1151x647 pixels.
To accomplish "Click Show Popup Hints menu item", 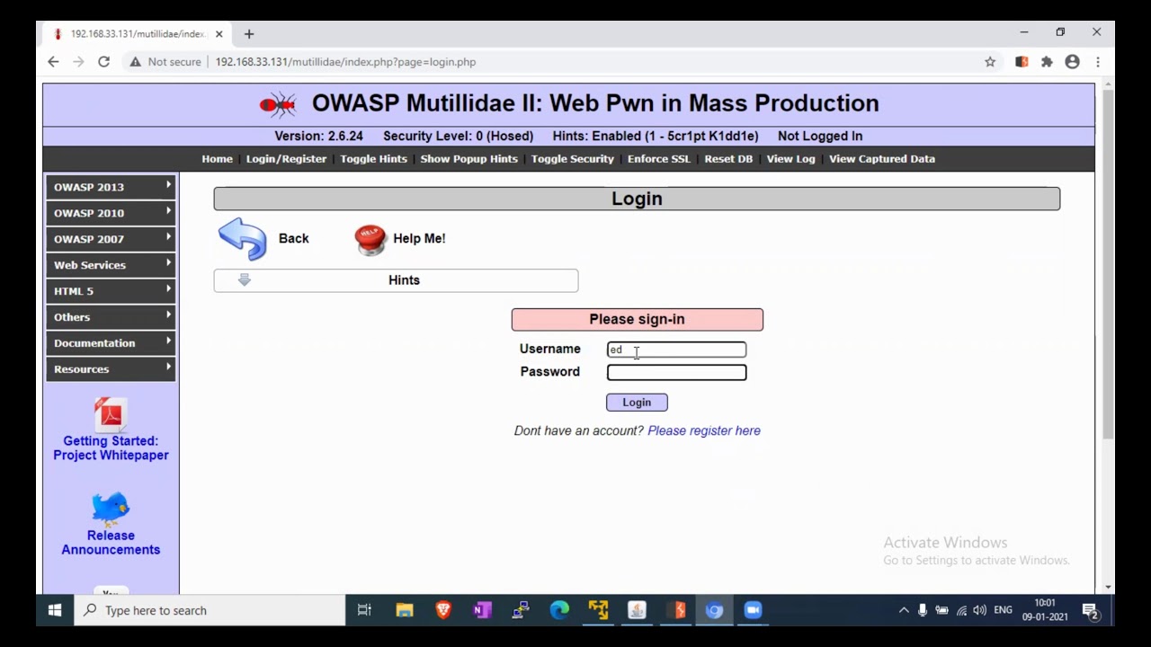I will [468, 159].
